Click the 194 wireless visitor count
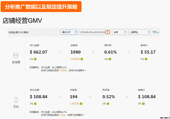170x119 pixels. point(74,97)
